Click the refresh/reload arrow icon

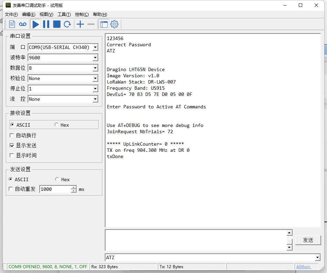pos(67,24)
